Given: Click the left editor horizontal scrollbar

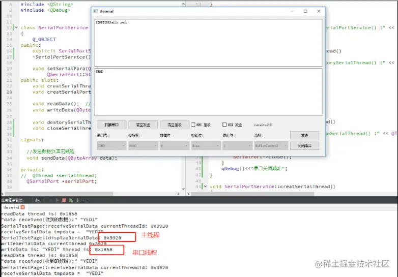Looking at the screenshot, I should [x=59, y=194].
